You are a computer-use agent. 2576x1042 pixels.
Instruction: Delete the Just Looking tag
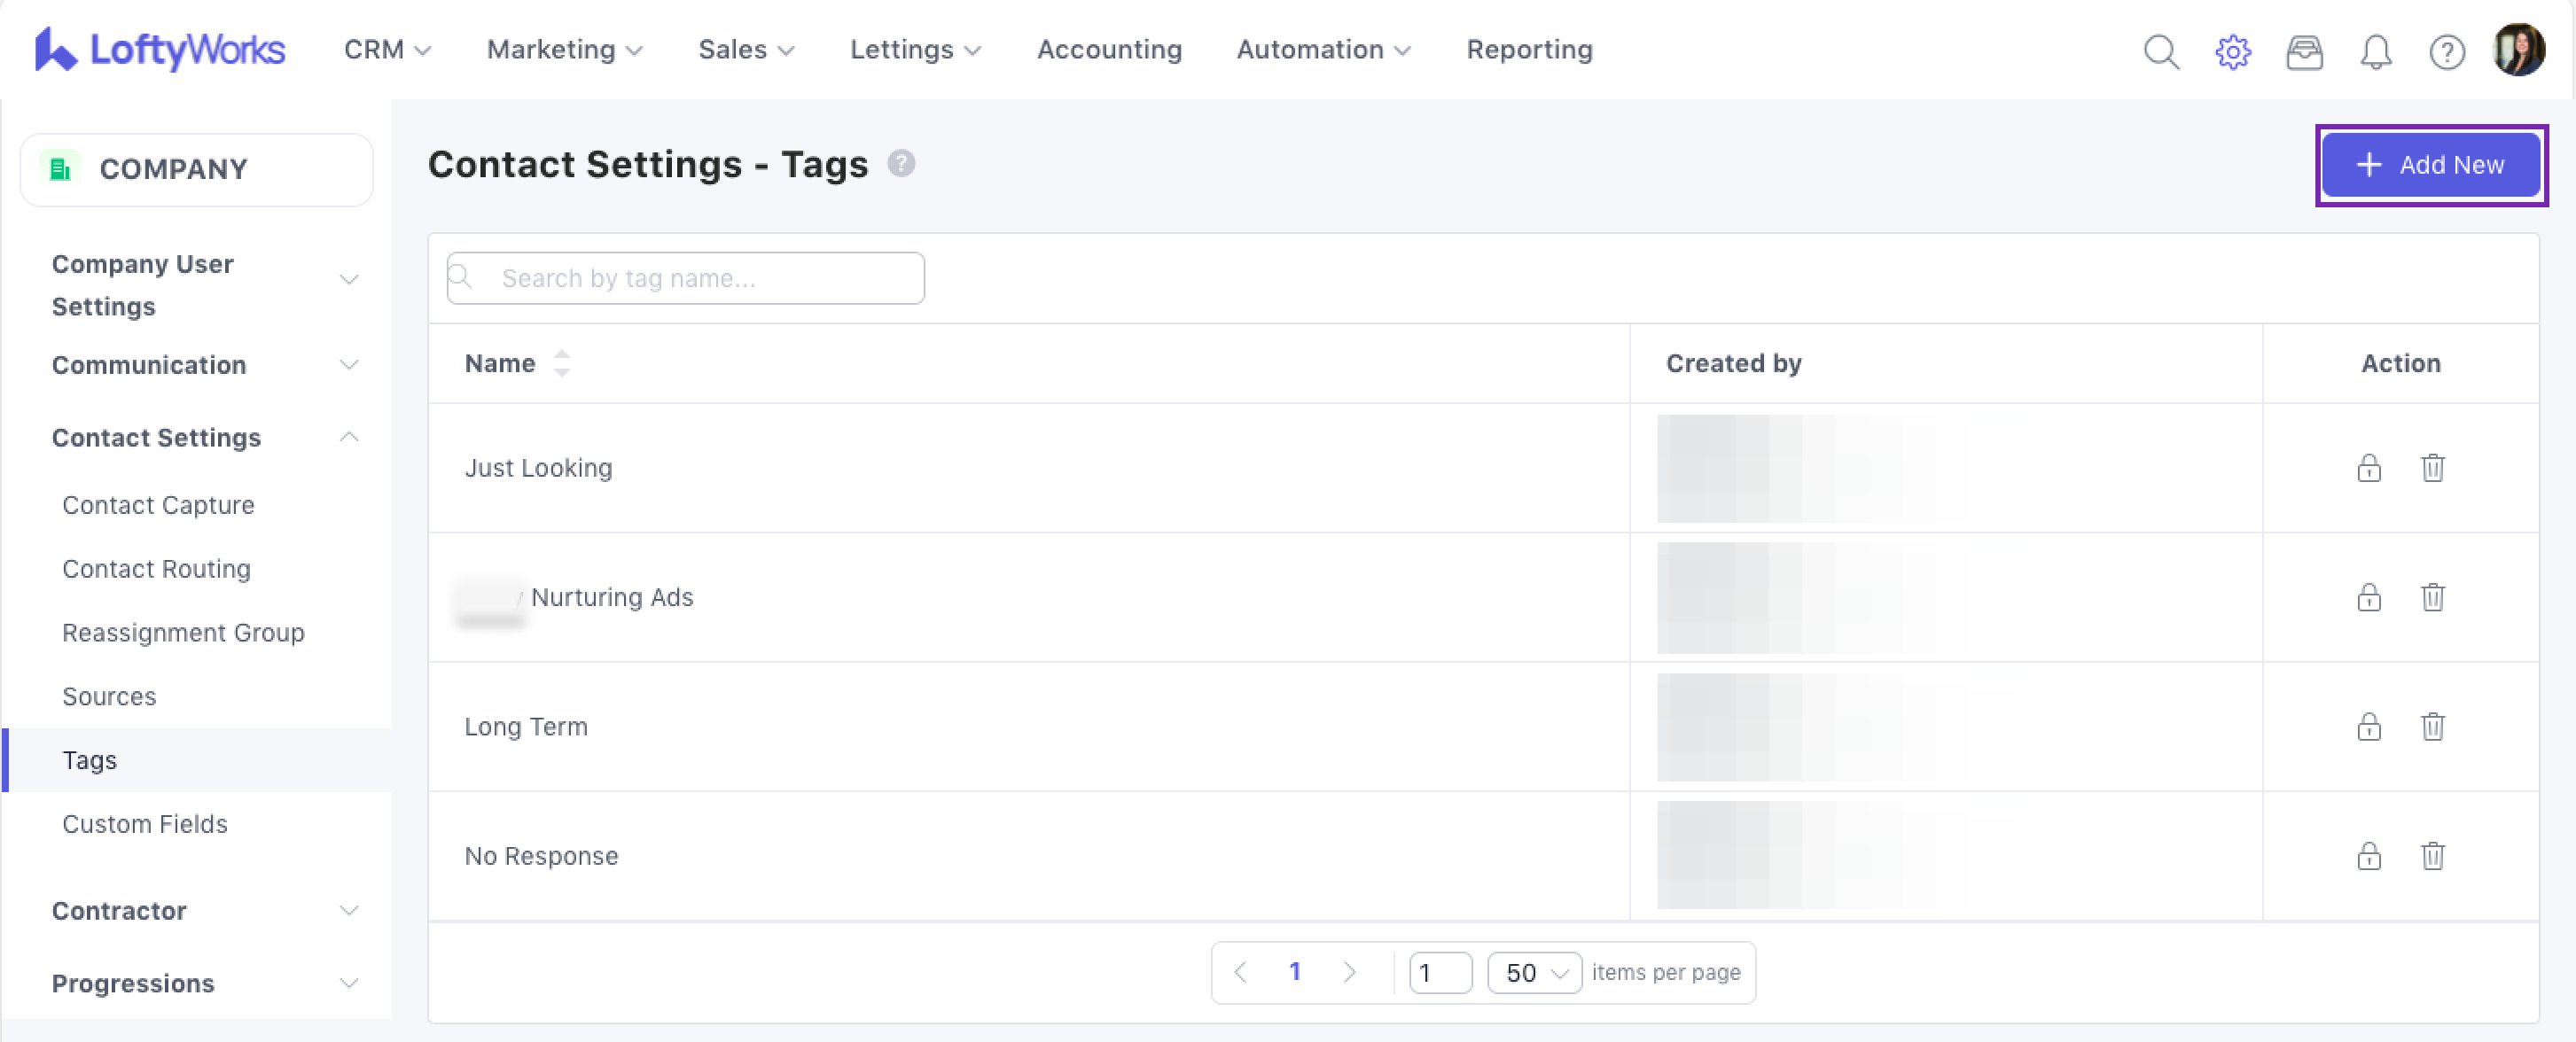(x=2432, y=467)
